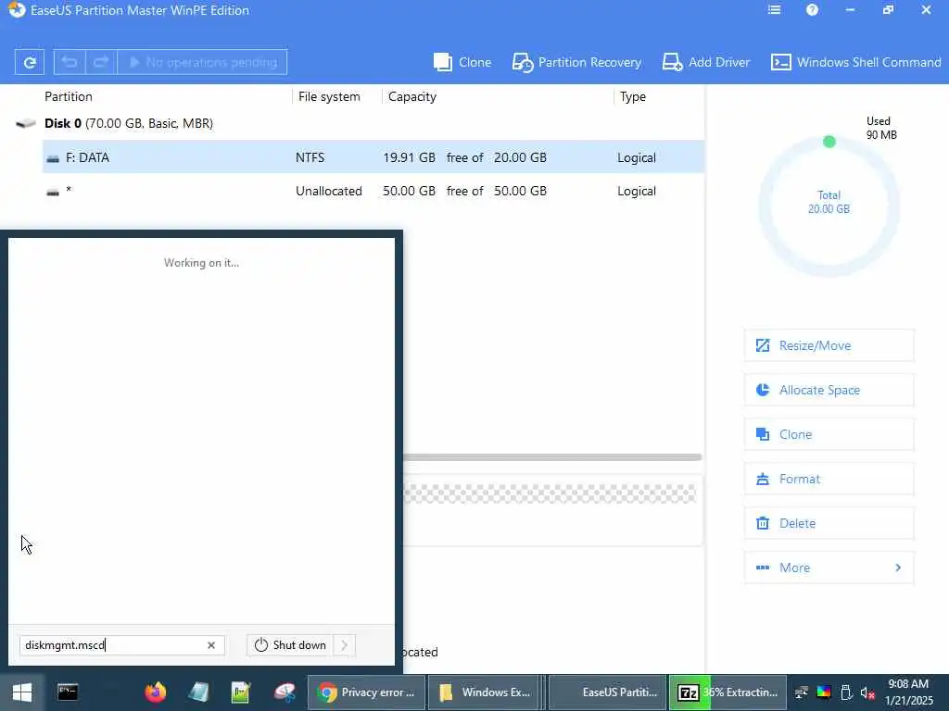This screenshot has width=949, height=711.
Task: Open the help question mark icon
Action: click(x=812, y=10)
